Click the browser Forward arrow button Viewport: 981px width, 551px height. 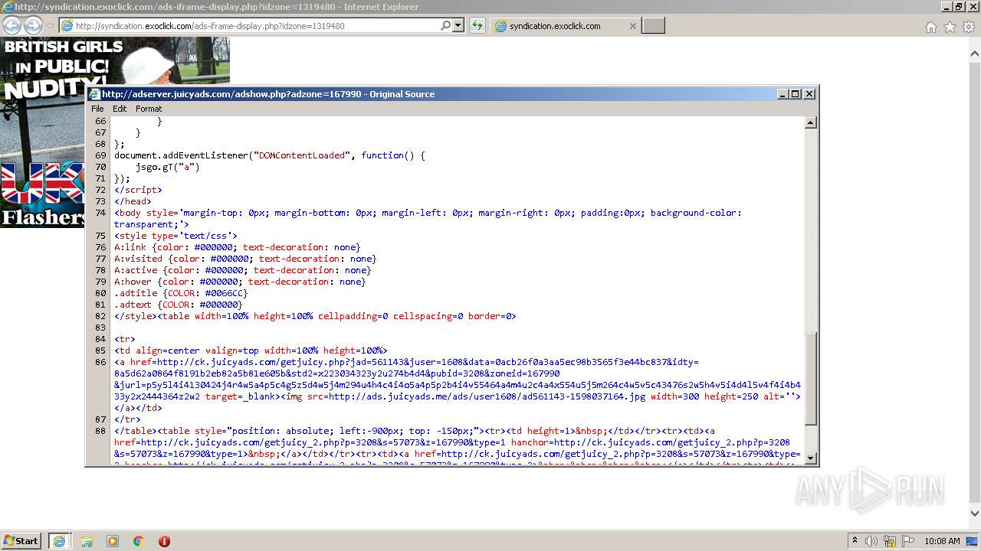[x=33, y=25]
